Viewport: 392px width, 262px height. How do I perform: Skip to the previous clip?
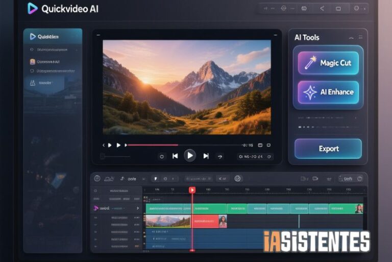[175, 156]
